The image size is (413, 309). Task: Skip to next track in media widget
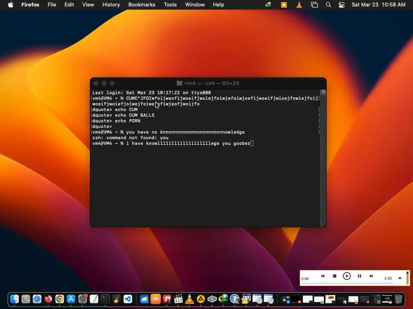tap(371, 276)
